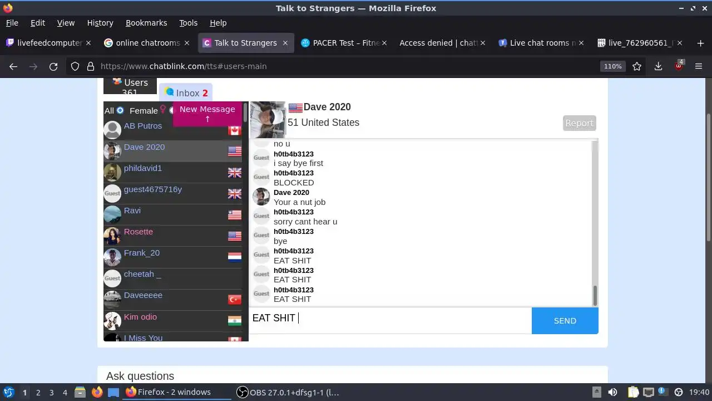712x401 pixels.
Task: Launch Firefox from the taskbar launcher icon
Action: point(97,392)
